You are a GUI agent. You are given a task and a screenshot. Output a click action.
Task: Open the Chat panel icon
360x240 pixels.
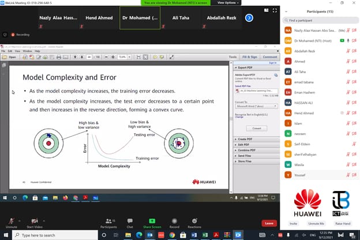click(130, 222)
